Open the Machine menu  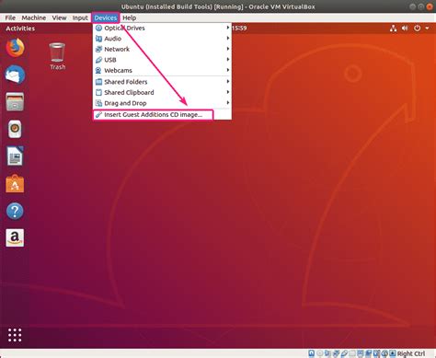point(34,17)
